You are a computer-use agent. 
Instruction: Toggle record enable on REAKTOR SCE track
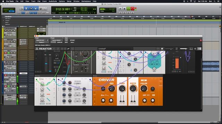(6, 75)
